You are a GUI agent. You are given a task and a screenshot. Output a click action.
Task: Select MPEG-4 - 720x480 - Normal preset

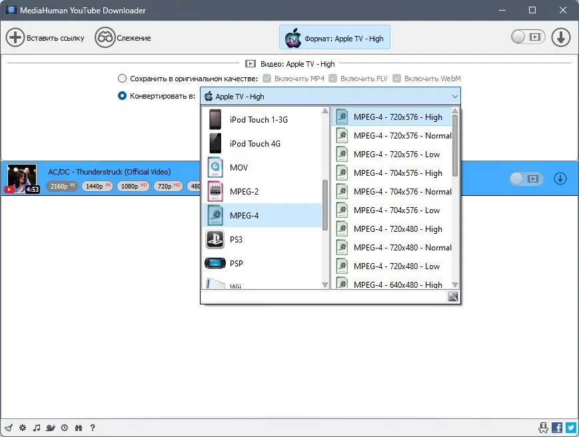(x=392, y=247)
